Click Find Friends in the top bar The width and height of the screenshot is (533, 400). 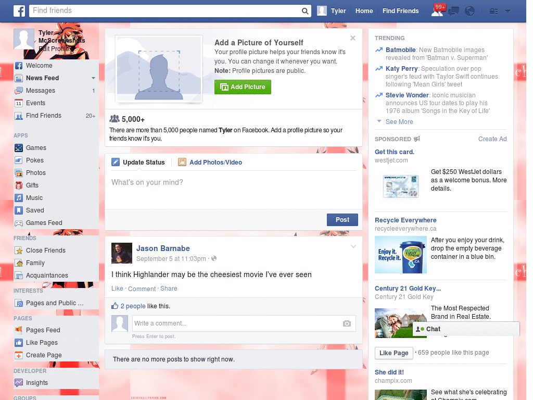tap(400, 11)
